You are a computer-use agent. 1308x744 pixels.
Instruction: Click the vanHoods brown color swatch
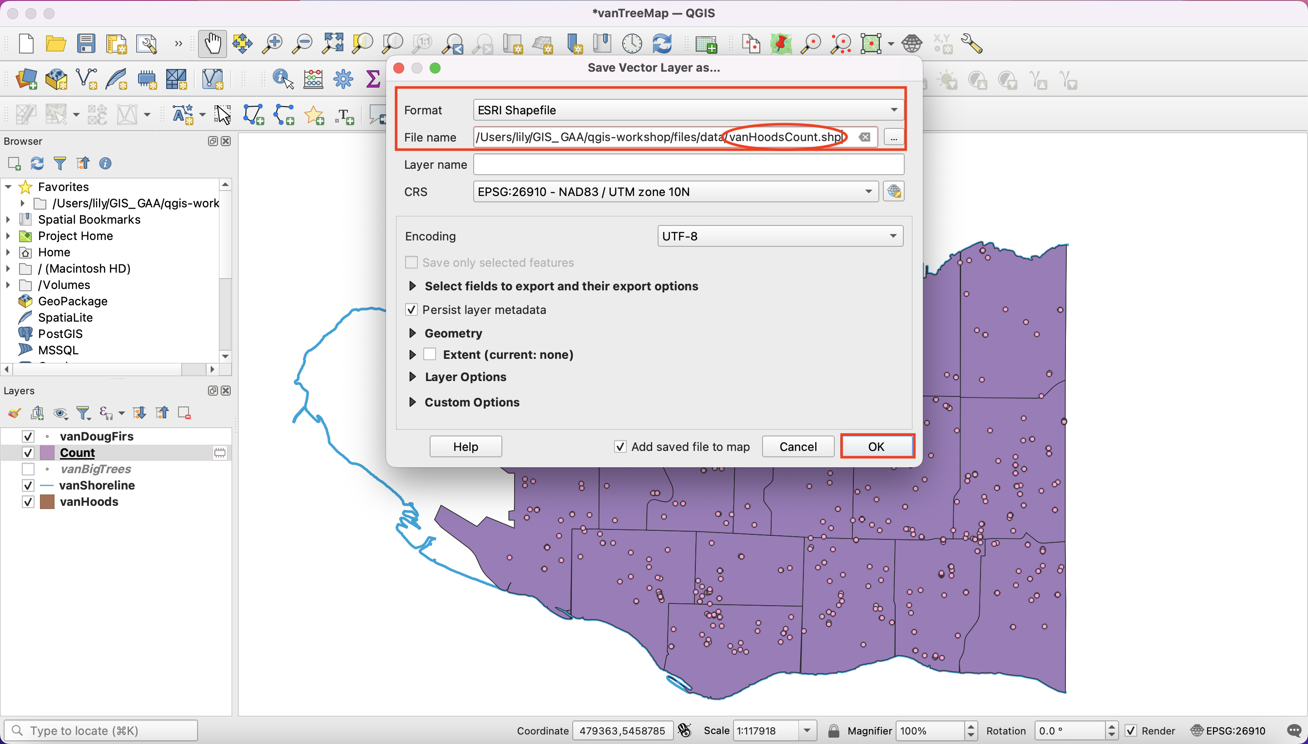47,502
